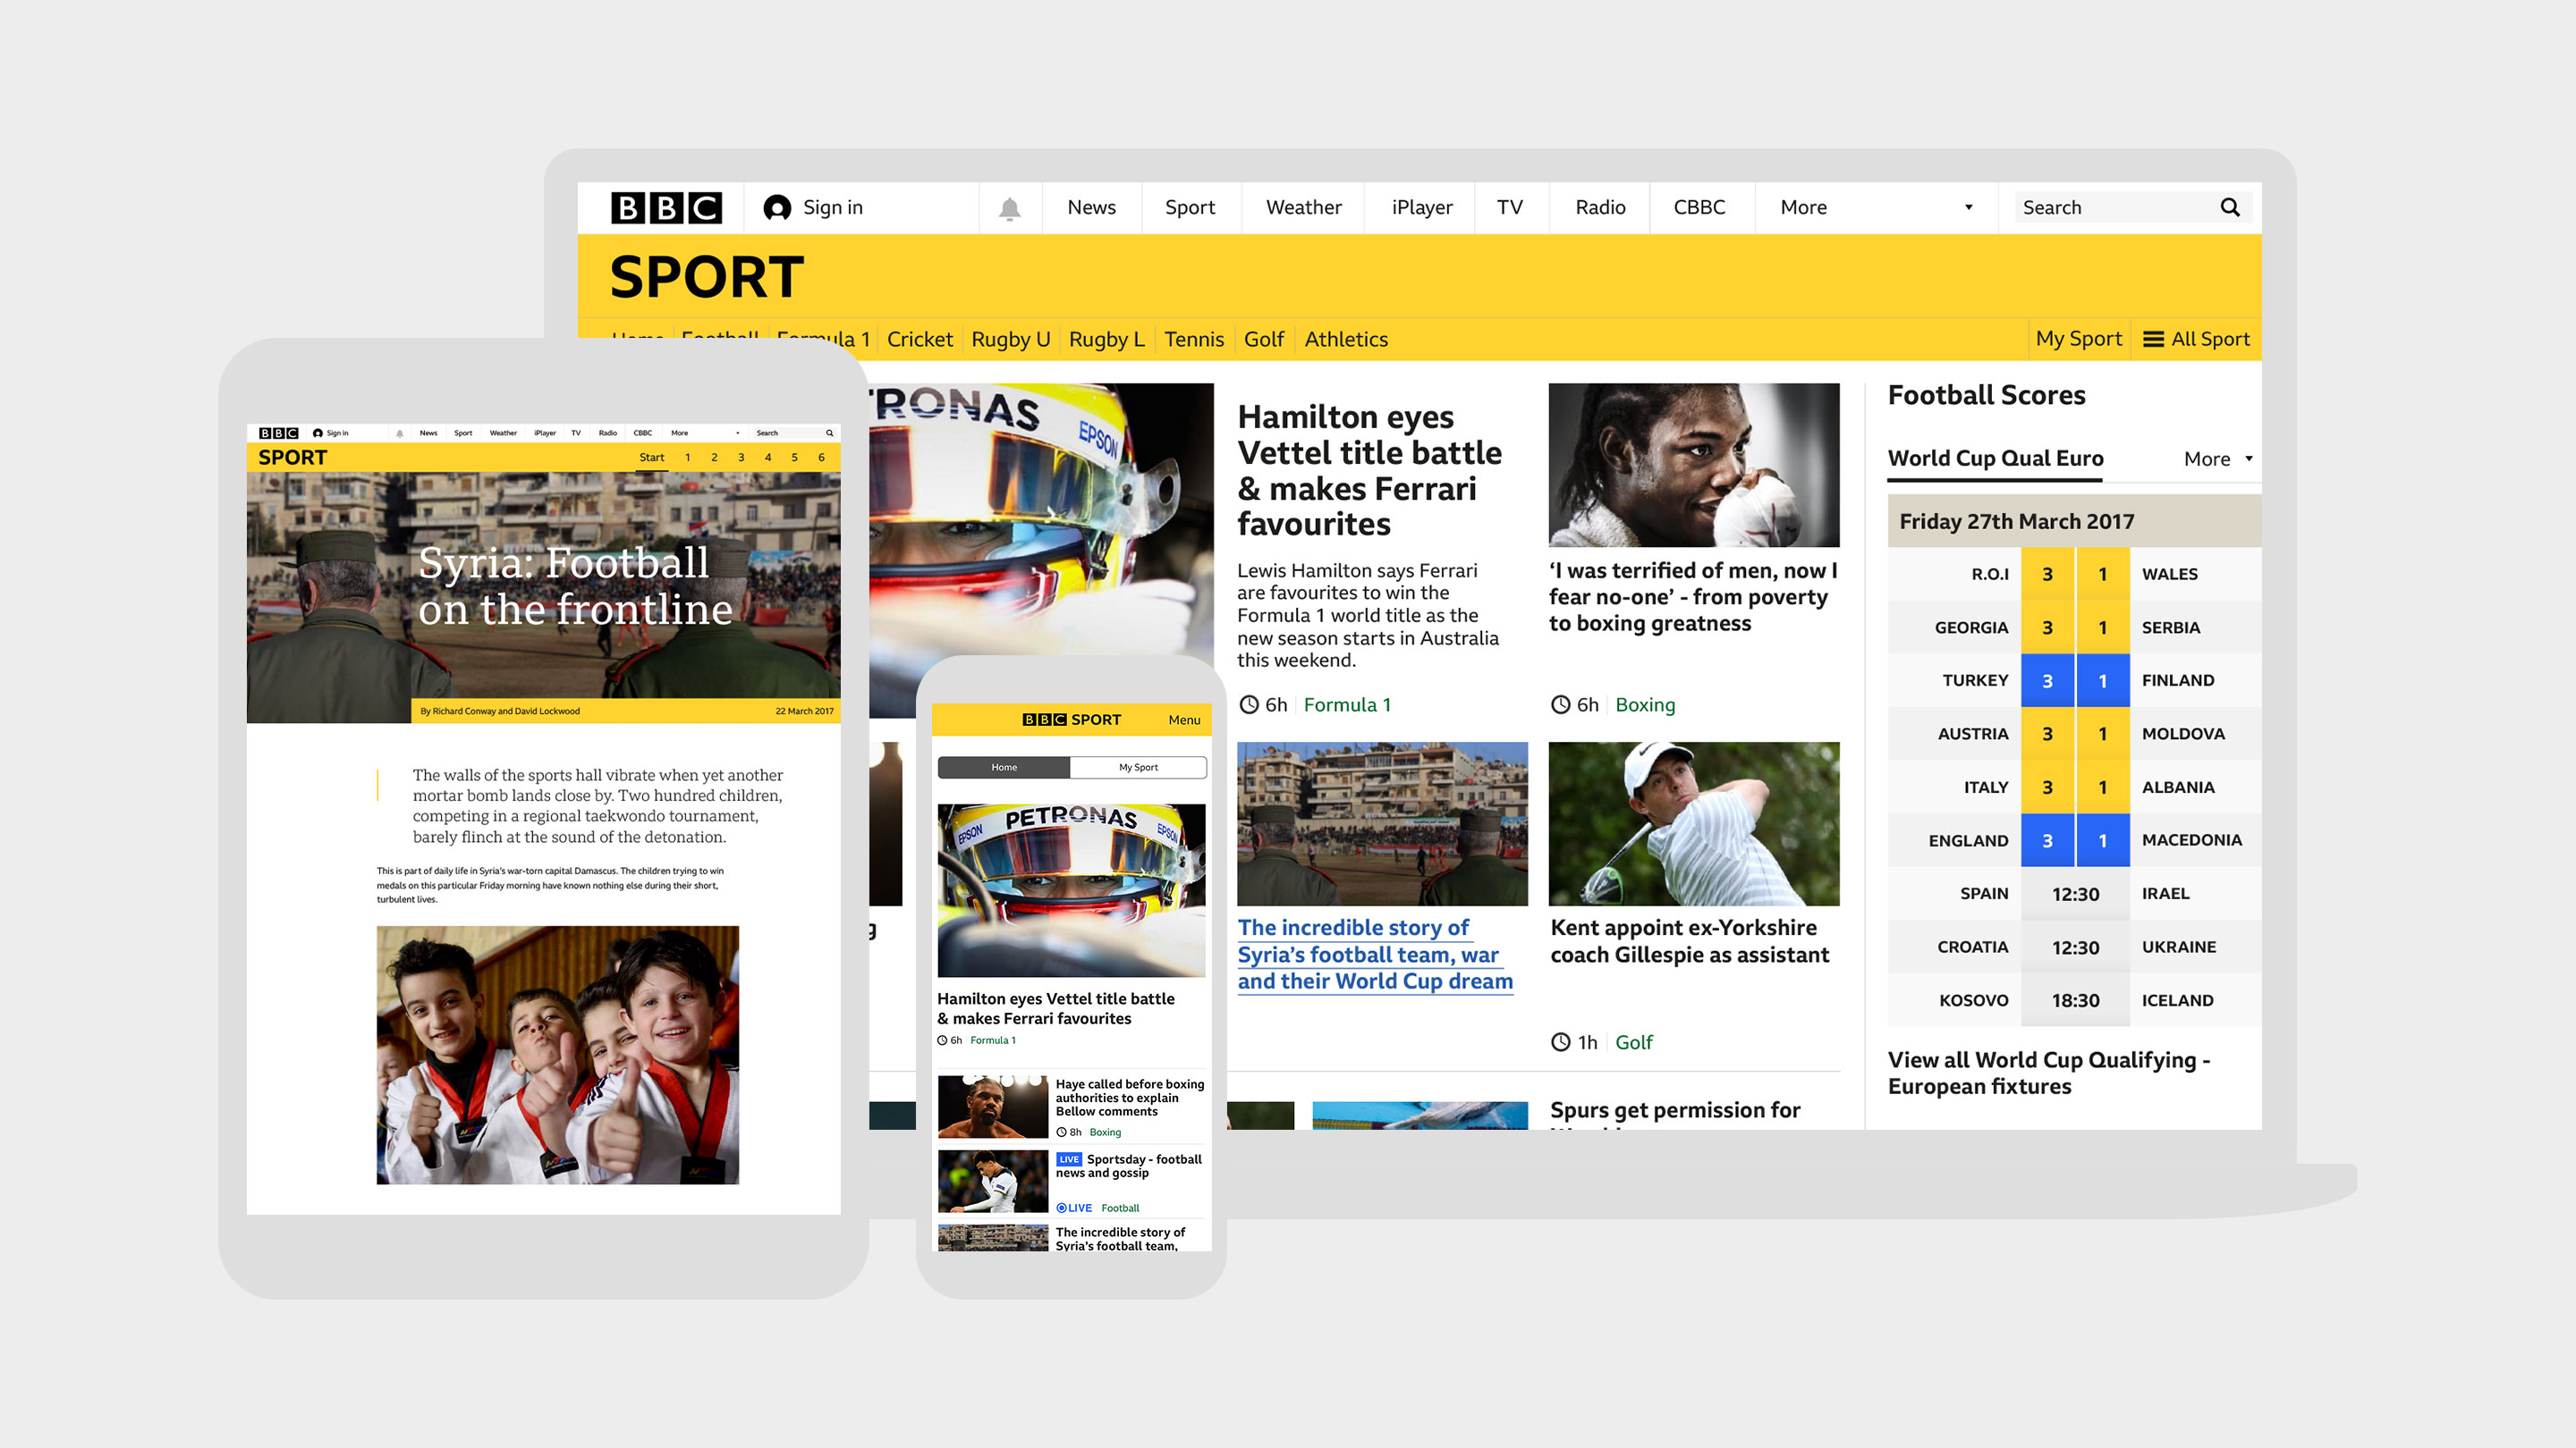Open CBBC in top navigation

pyautogui.click(x=1700, y=208)
